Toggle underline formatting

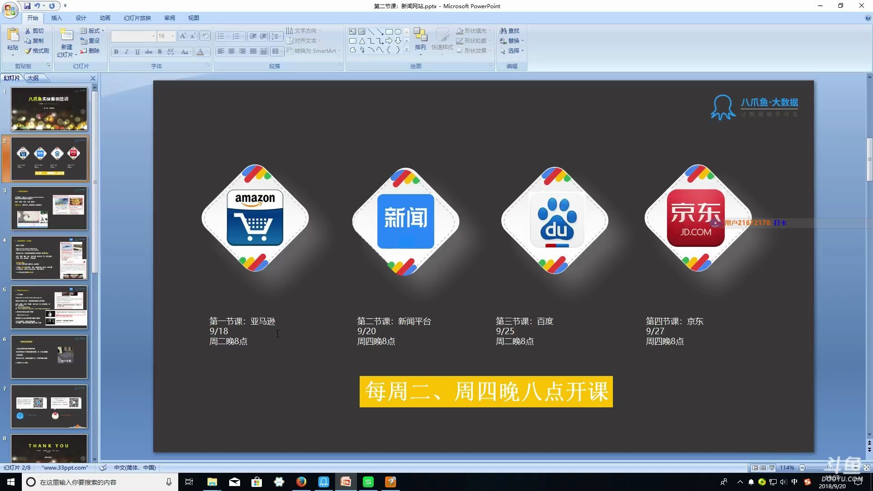tap(137, 52)
